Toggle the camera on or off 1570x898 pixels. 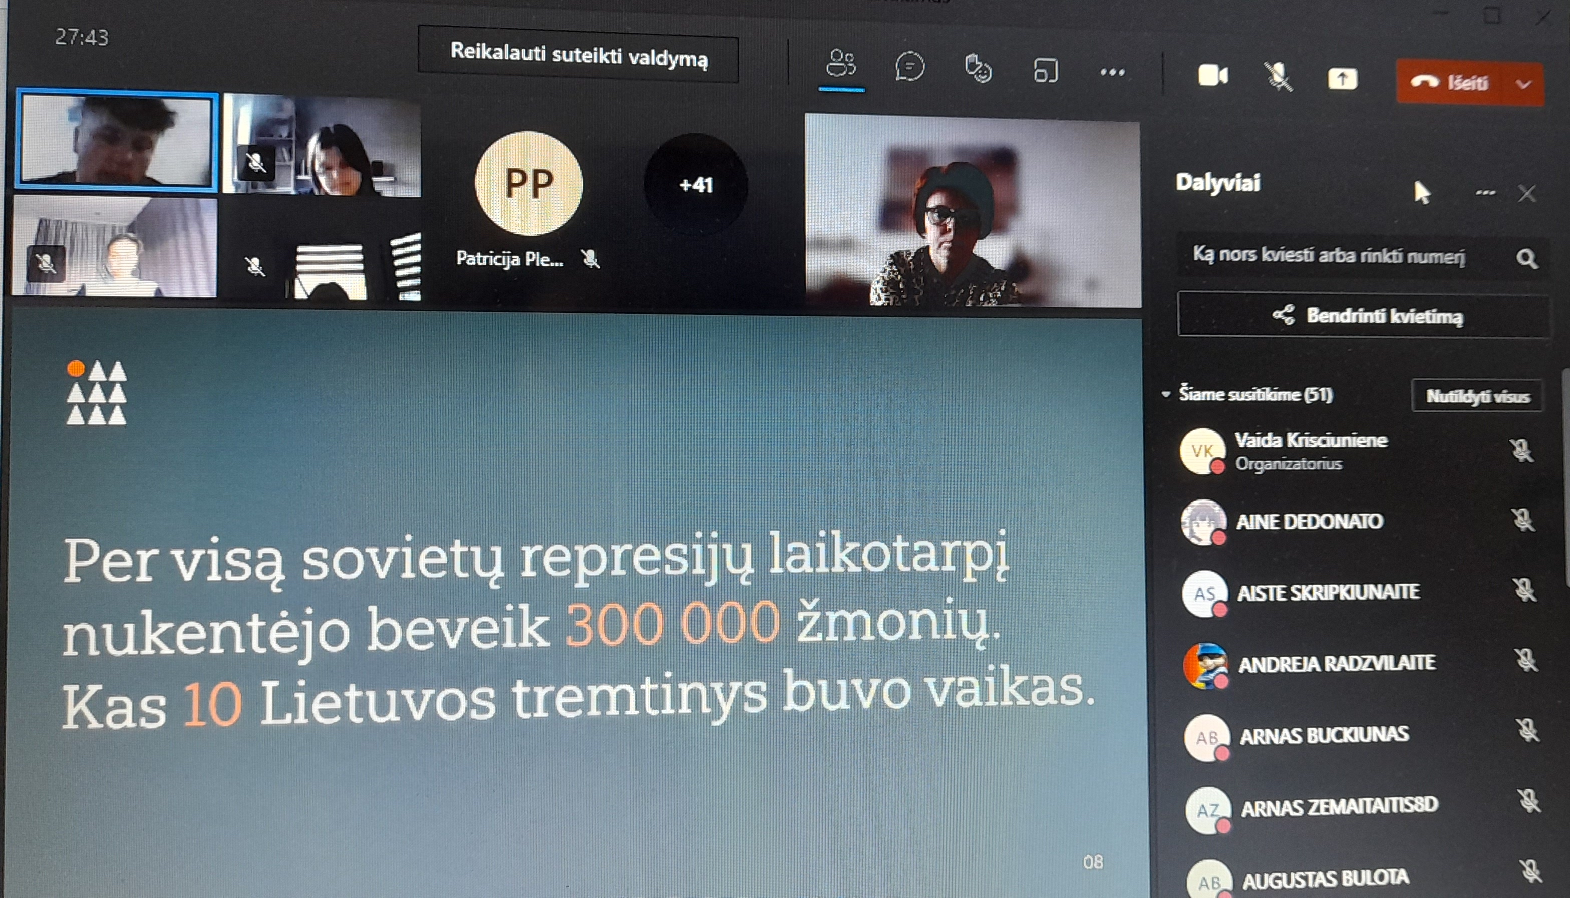click(x=1212, y=76)
